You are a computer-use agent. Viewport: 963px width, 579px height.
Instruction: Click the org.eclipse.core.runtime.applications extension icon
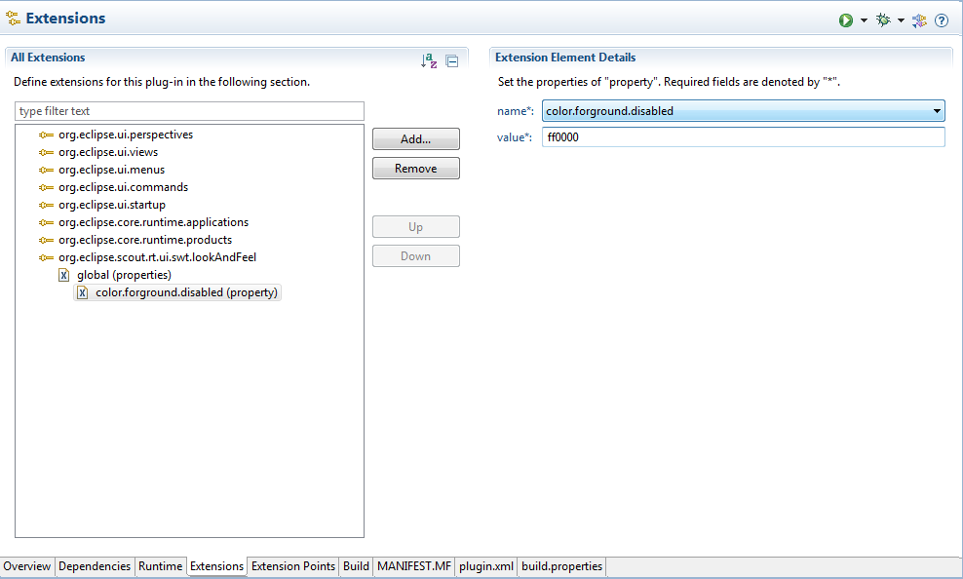pyautogui.click(x=46, y=222)
